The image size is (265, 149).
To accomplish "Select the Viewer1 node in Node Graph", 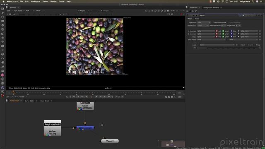I will click(110, 141).
